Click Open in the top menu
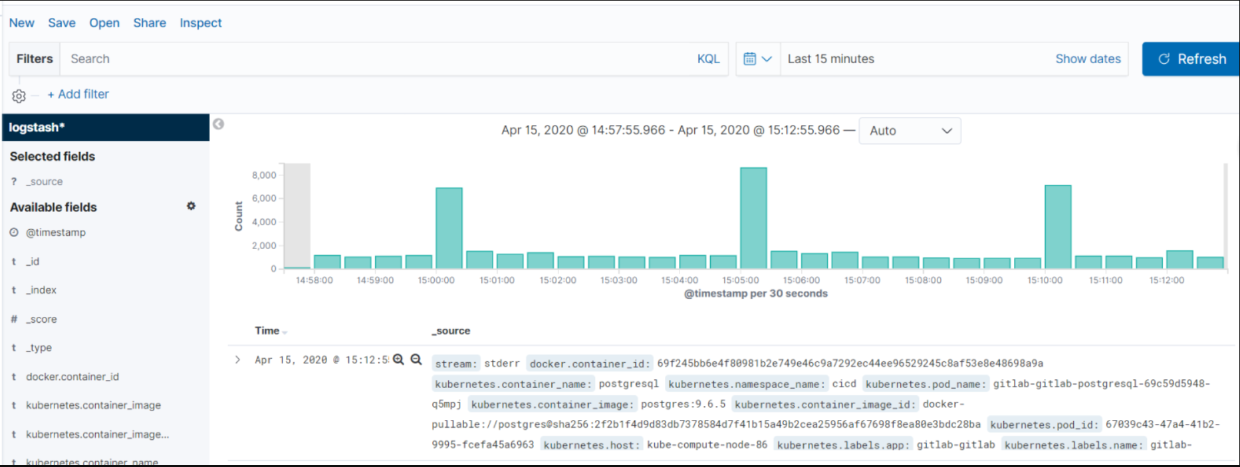Screen dimensions: 1240x467 point(104,23)
